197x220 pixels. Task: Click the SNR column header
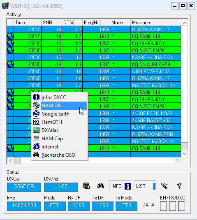coord(51,23)
